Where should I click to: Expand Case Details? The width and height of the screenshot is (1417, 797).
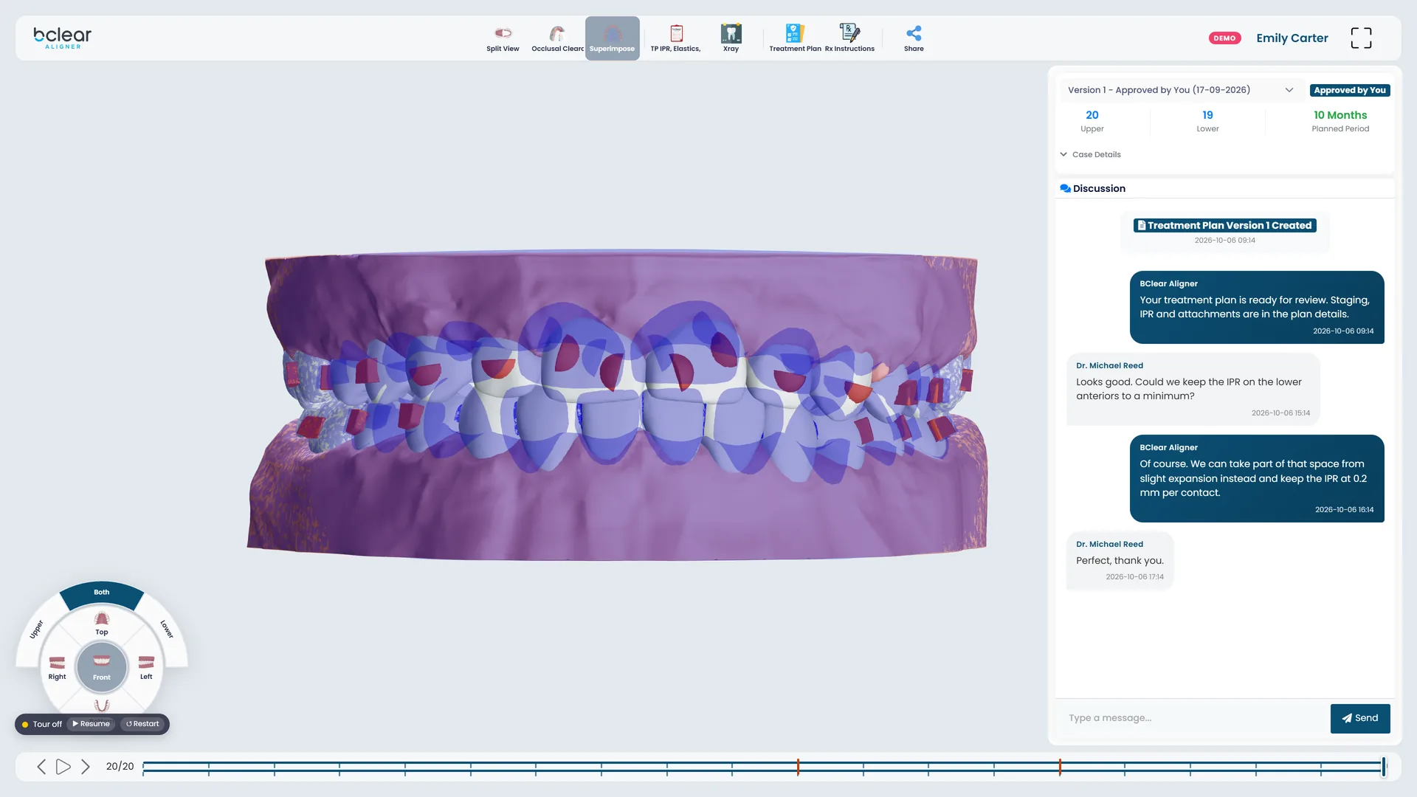(1090, 154)
